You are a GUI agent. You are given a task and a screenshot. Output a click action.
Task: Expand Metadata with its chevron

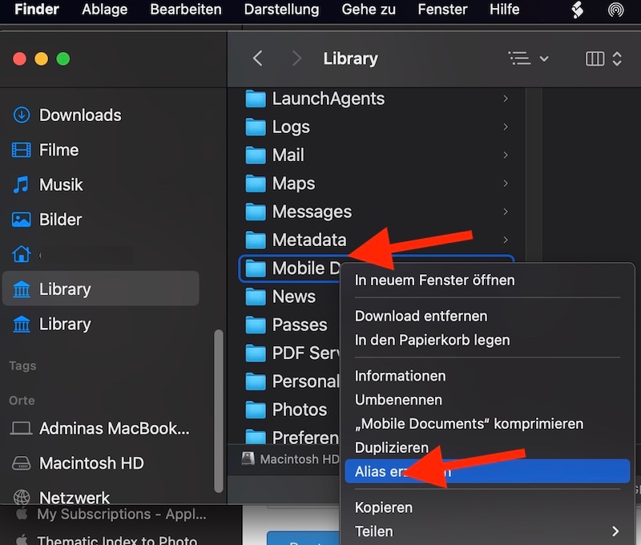point(506,240)
